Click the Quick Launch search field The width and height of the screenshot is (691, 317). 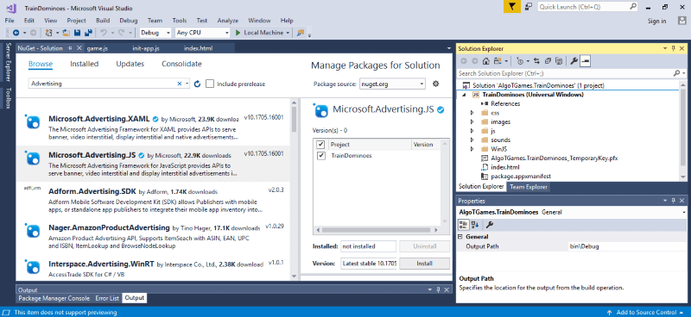pyautogui.click(x=588, y=7)
